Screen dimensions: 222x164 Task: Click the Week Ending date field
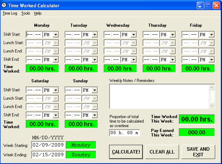pyautogui.click(x=48, y=155)
